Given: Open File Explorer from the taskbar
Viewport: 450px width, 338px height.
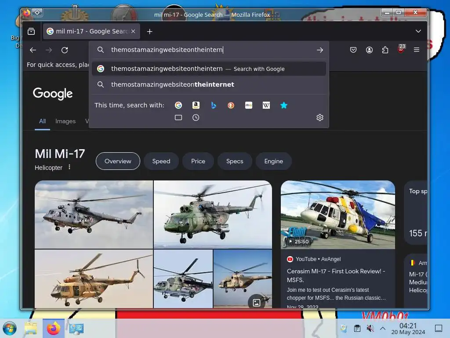Looking at the screenshot, I should click(x=31, y=328).
